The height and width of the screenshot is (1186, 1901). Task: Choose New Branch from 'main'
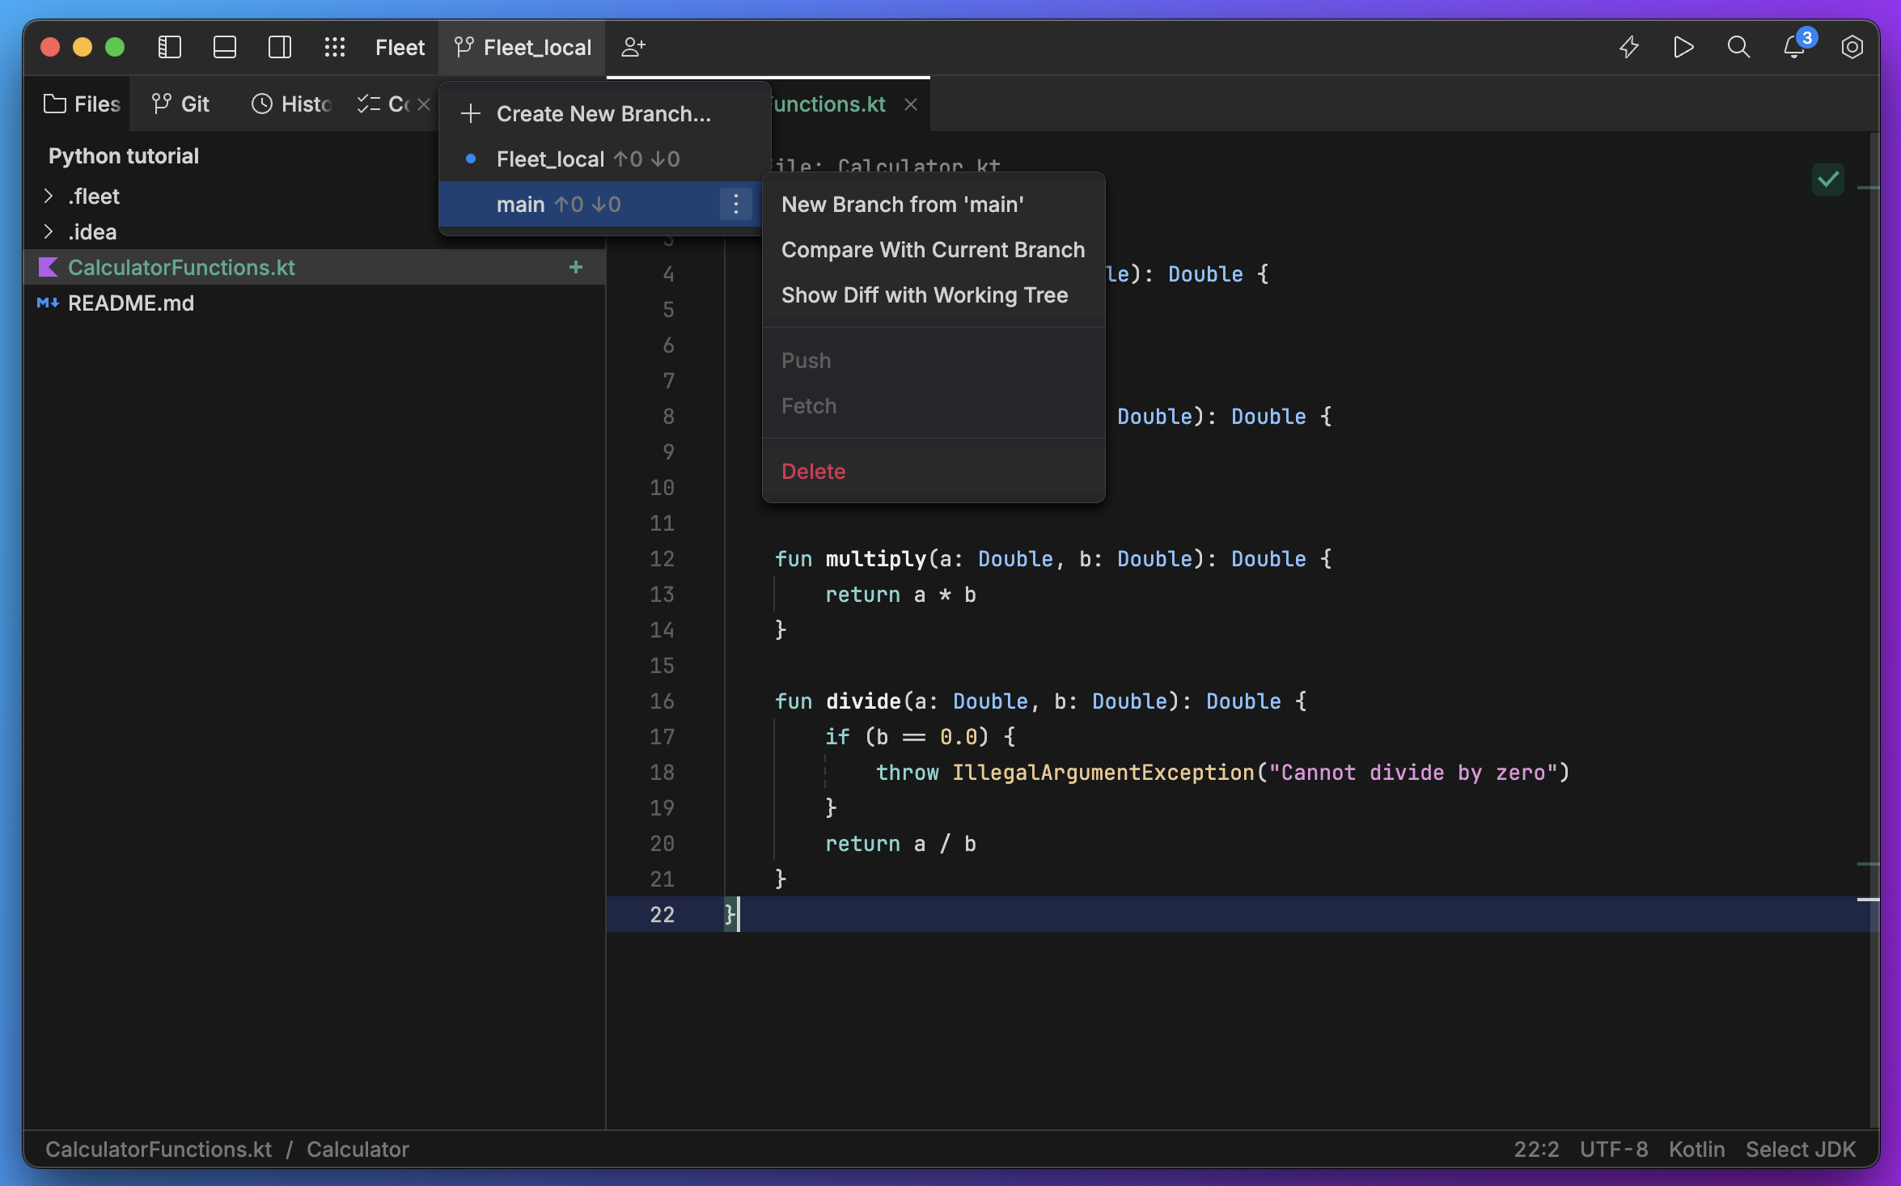point(934,205)
